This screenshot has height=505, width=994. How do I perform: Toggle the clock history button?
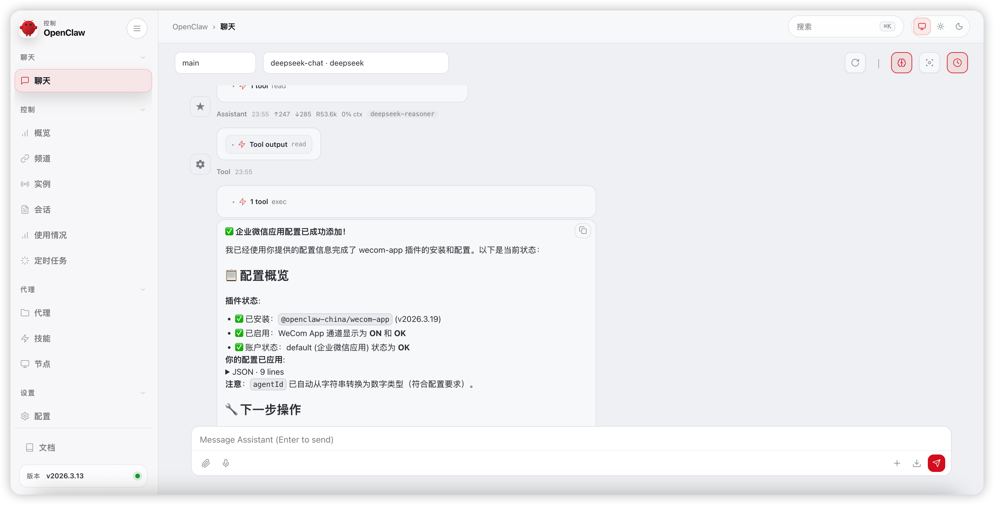(x=957, y=63)
